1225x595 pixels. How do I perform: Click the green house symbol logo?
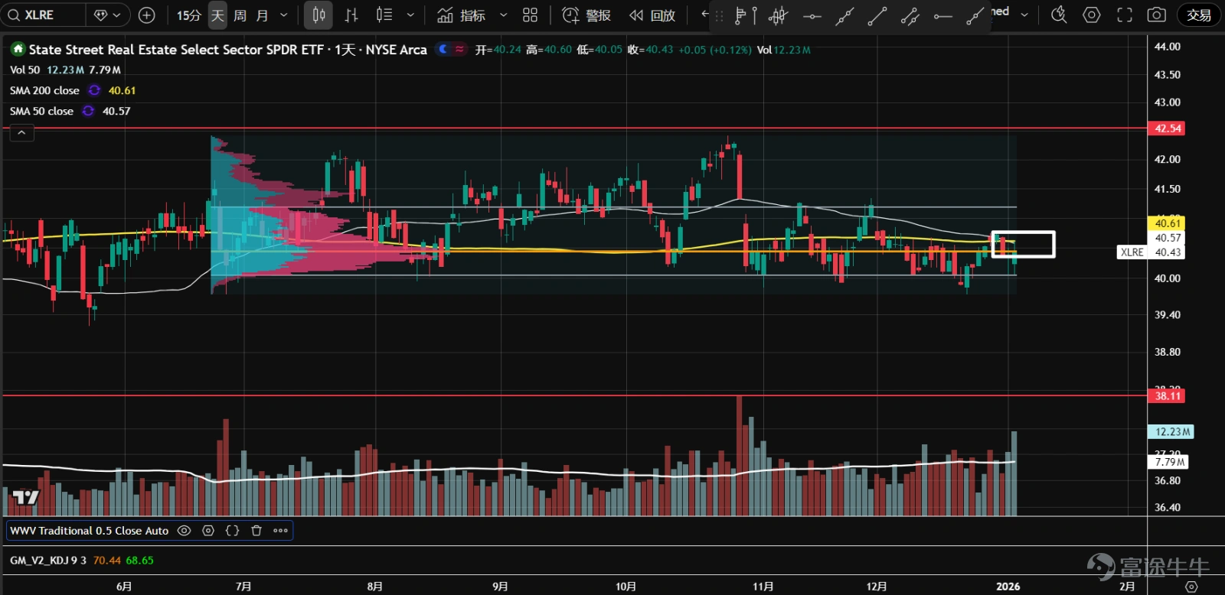[x=18, y=49]
